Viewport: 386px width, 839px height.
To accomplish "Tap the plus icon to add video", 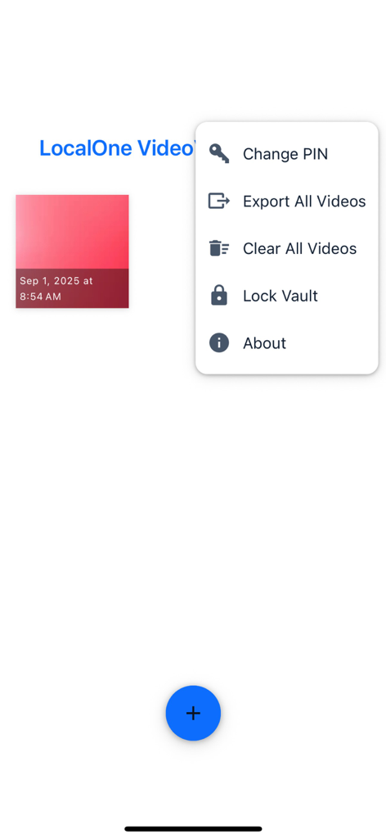I will coord(193,713).
